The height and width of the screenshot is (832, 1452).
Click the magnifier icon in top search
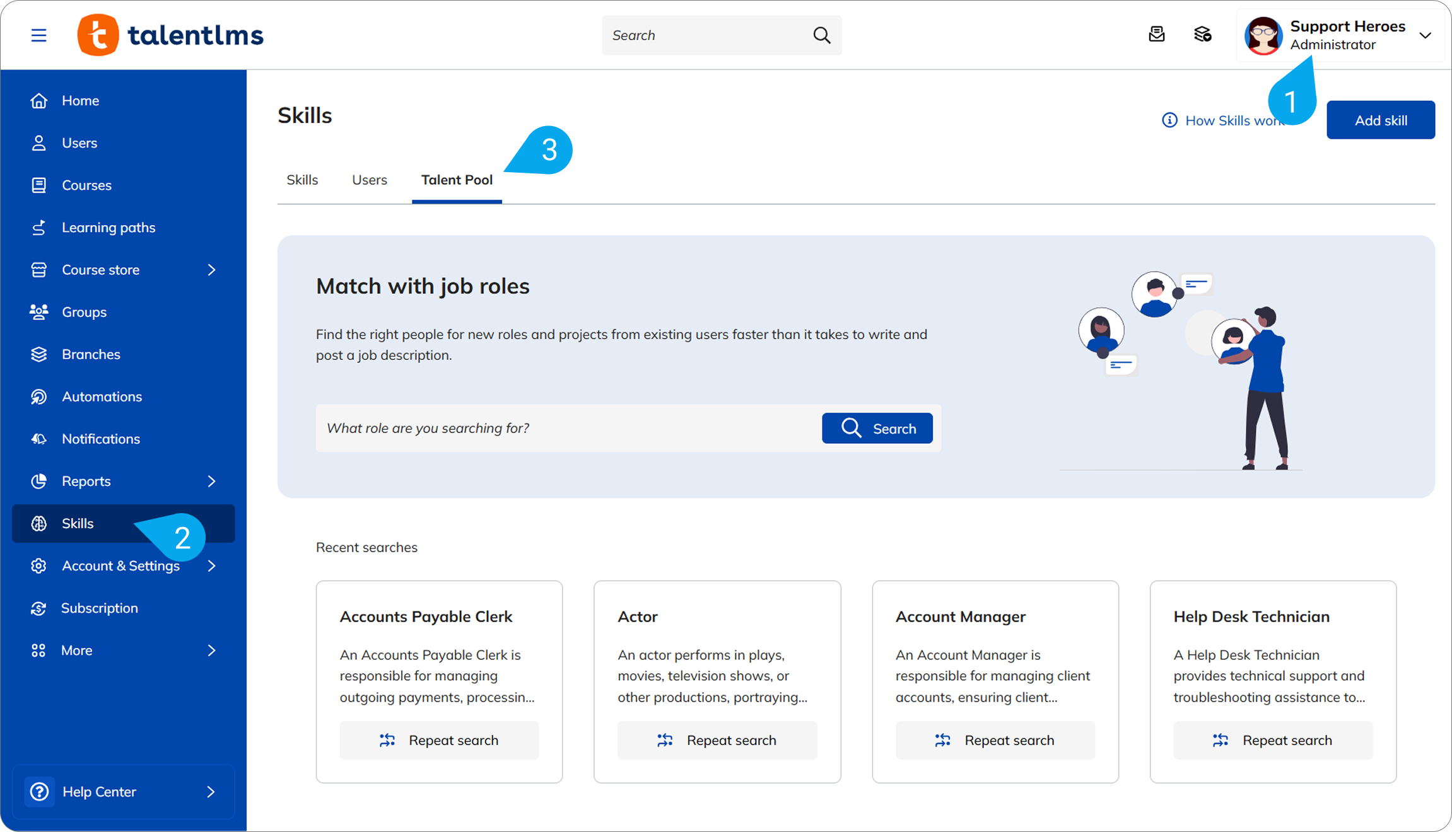821,35
